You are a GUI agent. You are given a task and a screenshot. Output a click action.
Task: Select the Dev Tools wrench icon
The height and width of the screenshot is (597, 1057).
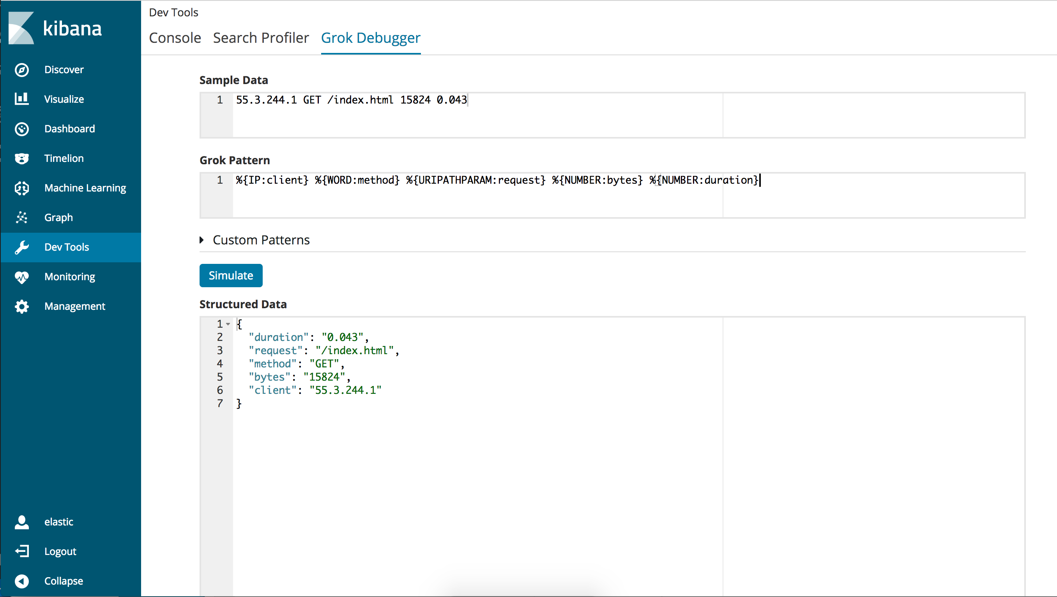[x=22, y=247]
